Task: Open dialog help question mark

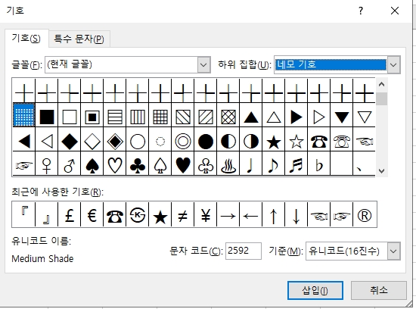Action: (361, 11)
